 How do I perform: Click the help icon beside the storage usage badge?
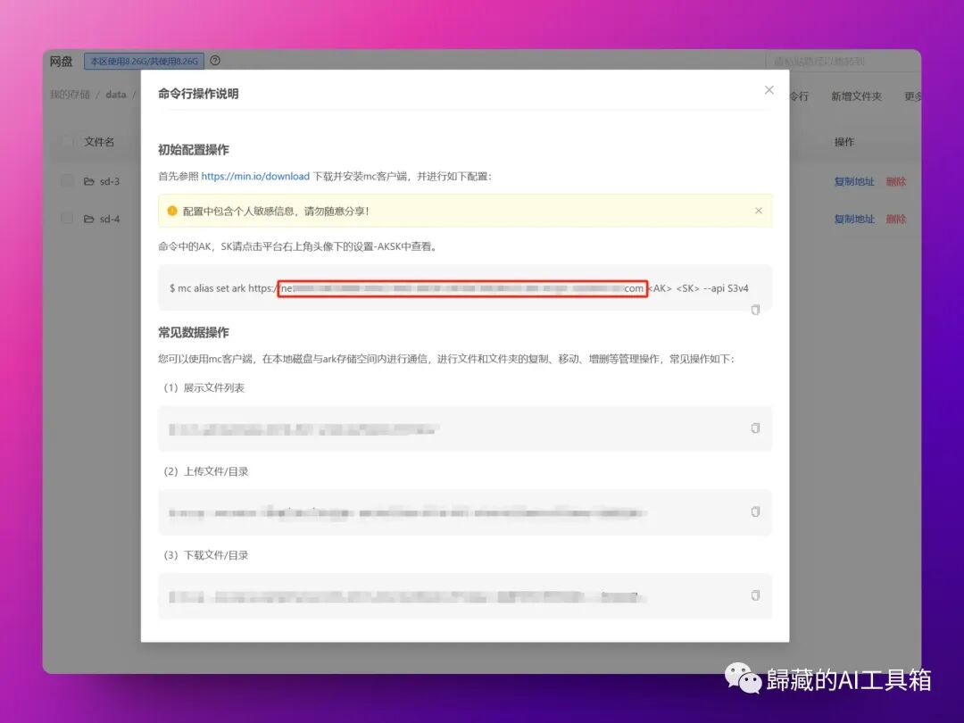click(x=214, y=61)
